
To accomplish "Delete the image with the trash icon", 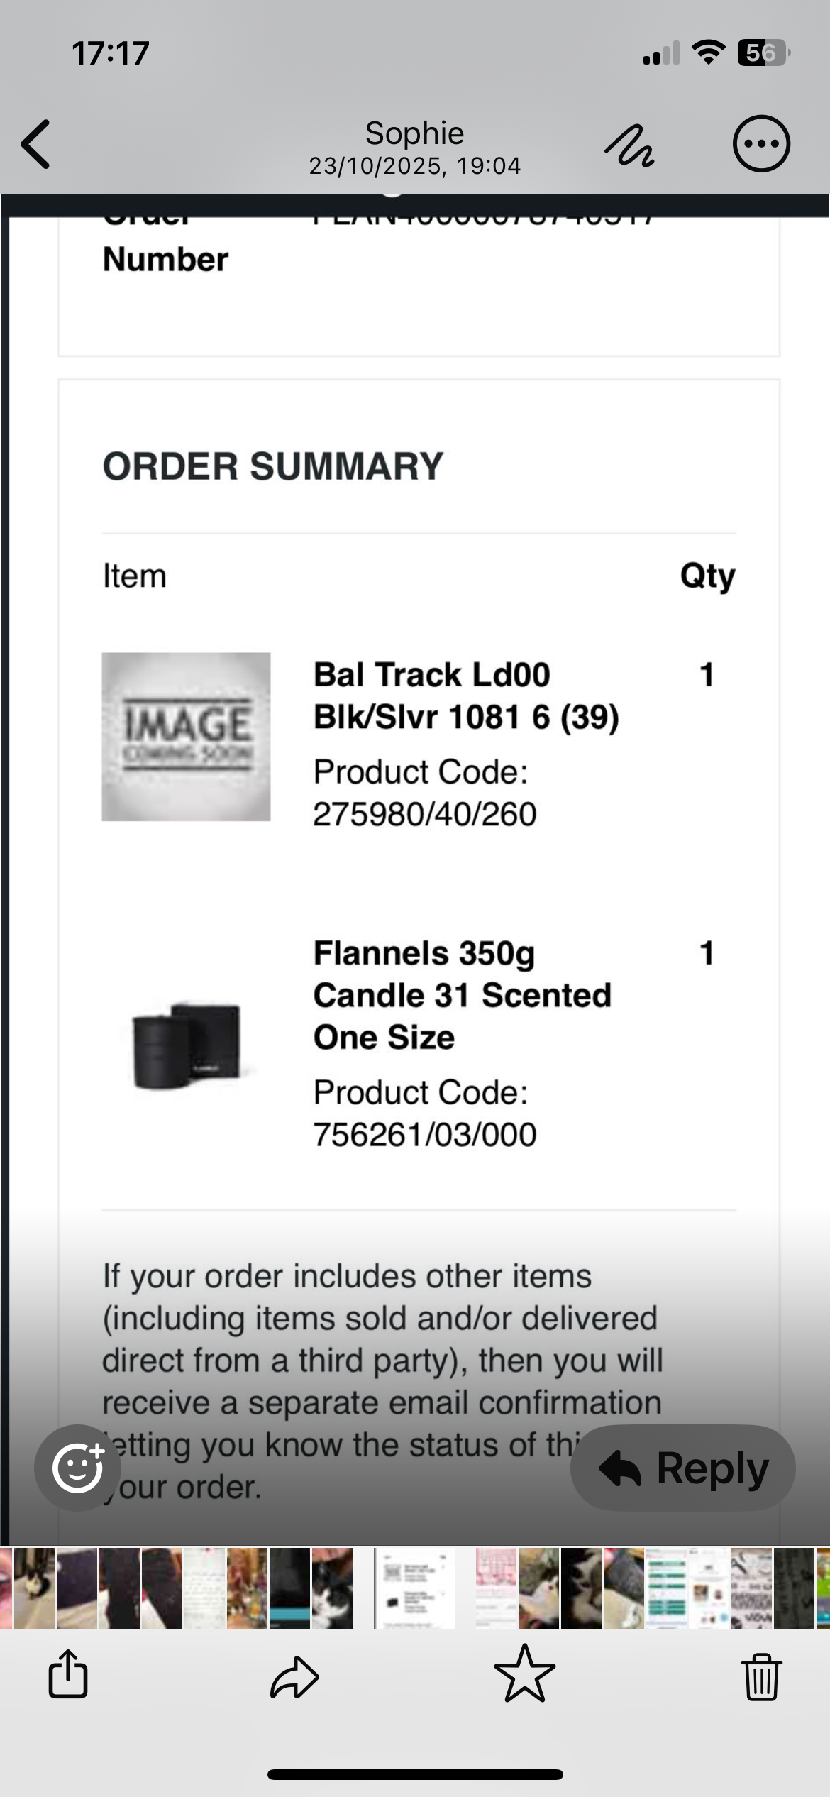I will tap(762, 1676).
